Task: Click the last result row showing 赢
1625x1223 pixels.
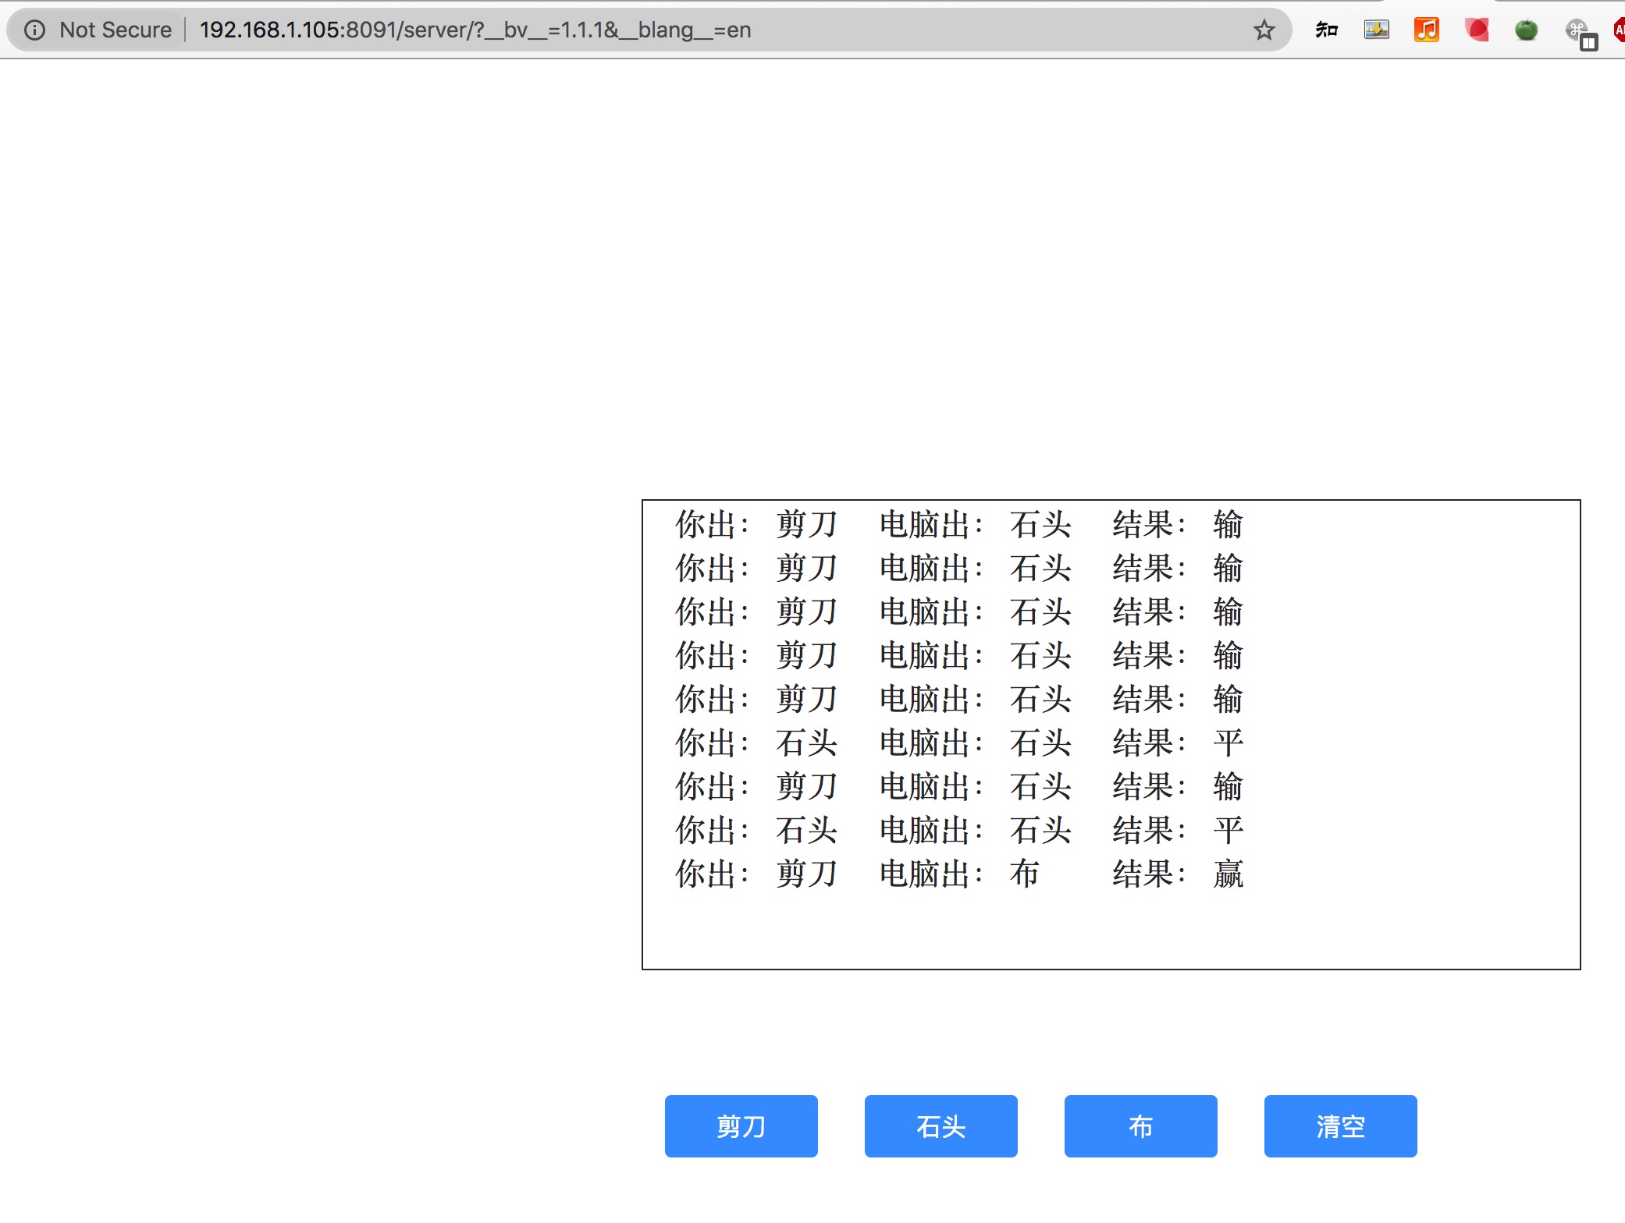Action: [x=959, y=874]
